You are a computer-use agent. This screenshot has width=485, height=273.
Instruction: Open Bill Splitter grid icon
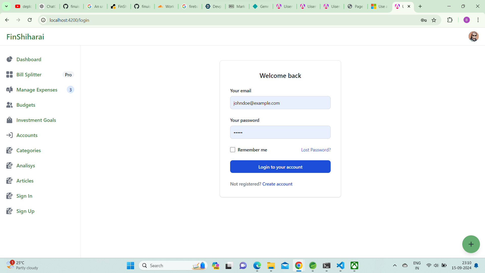coord(9,75)
